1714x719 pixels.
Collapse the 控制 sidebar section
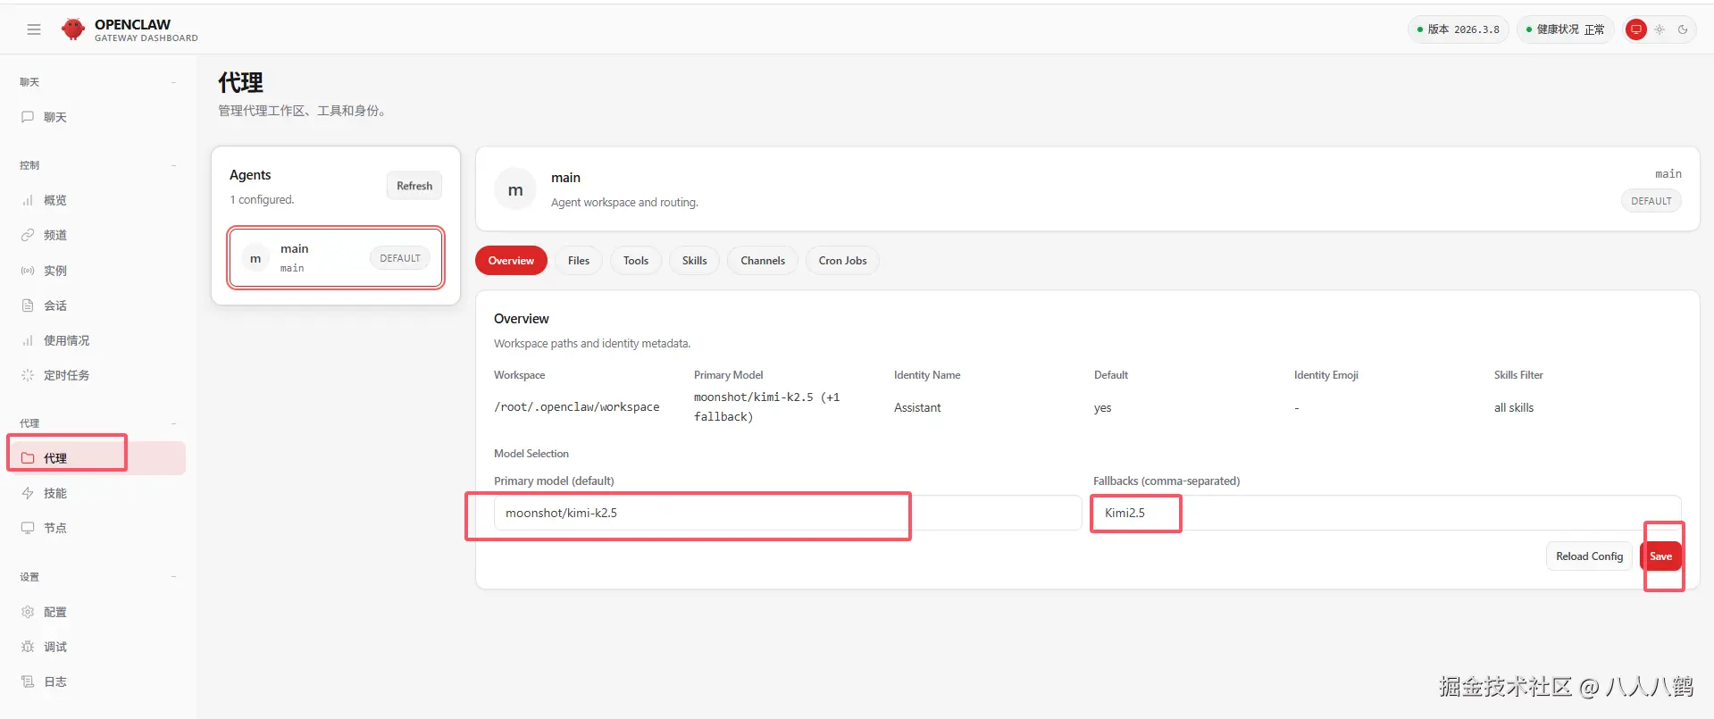coord(173,165)
